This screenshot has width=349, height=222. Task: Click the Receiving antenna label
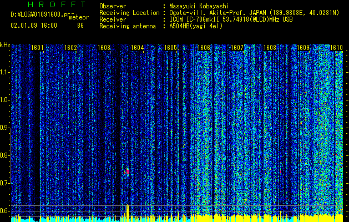(x=128, y=26)
